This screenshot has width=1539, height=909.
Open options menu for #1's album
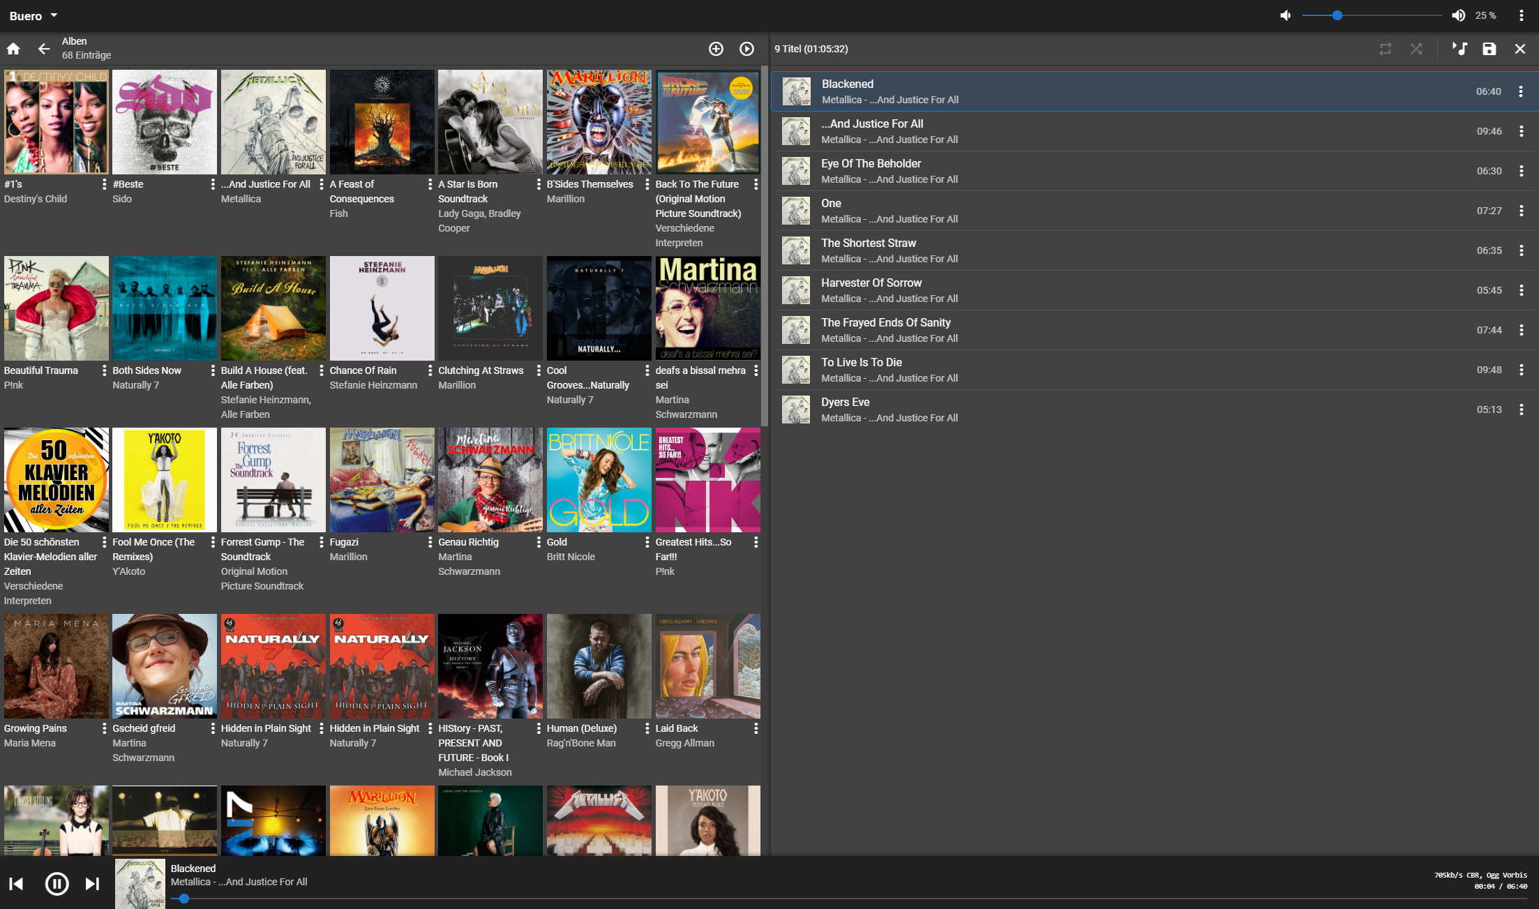pos(104,184)
